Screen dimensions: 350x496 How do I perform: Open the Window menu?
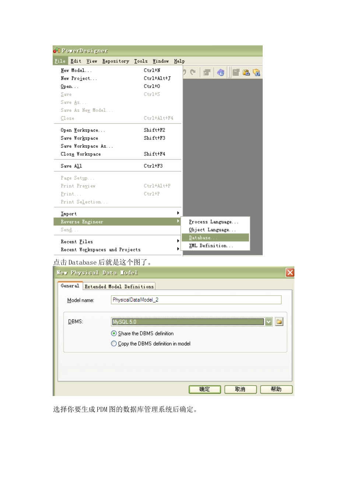161,61
